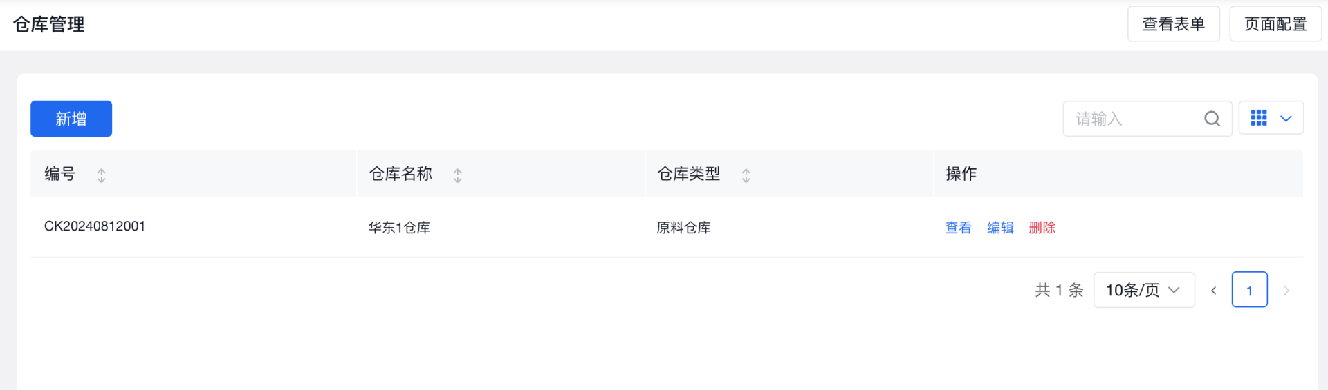The height and width of the screenshot is (390, 1328).
Task: Expand the view mode dropdown chevron
Action: click(x=1286, y=119)
